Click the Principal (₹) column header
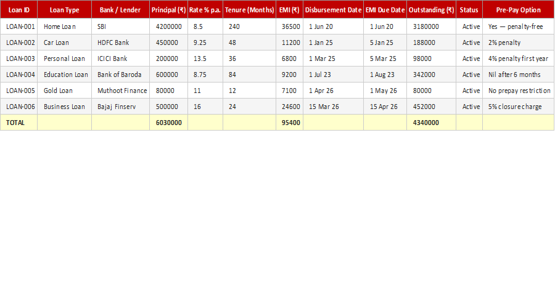The width and height of the screenshot is (555, 308). (168, 9)
